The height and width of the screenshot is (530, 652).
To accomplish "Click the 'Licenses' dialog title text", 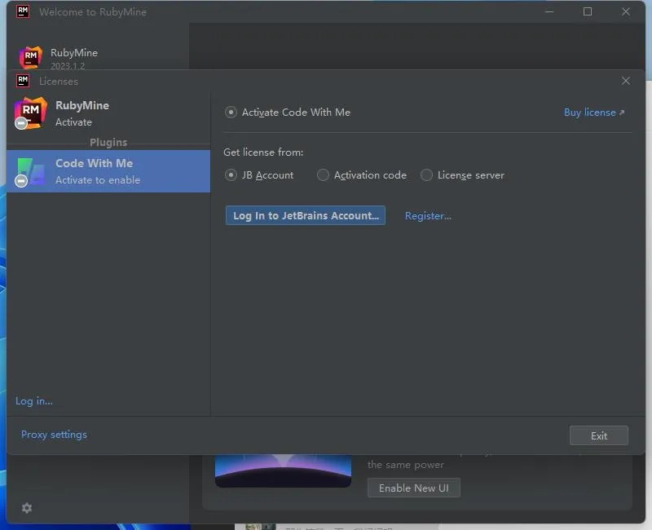I will click(59, 81).
